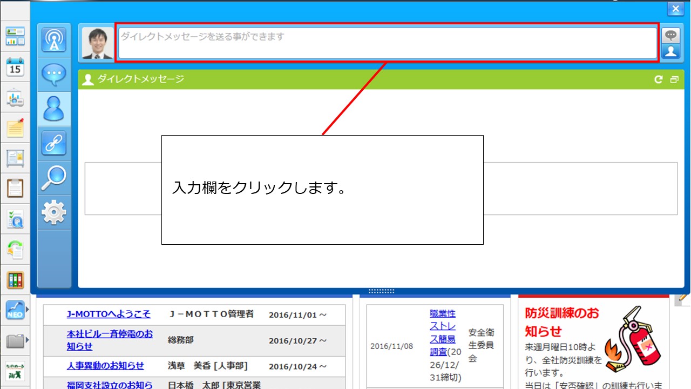Pop out the ダイレクトメッセージ panel window
This screenshot has width=691, height=389.
click(674, 79)
